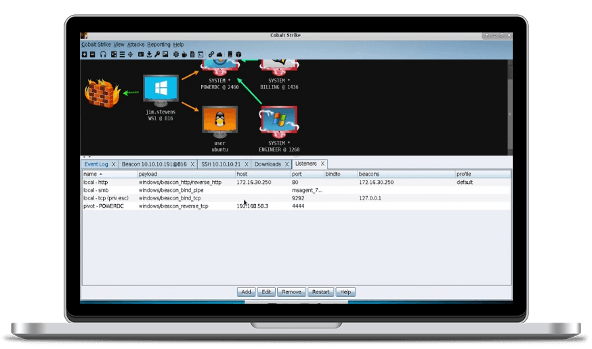Open the Help menu in menu bar
The width and height of the screenshot is (592, 349).
tap(178, 45)
